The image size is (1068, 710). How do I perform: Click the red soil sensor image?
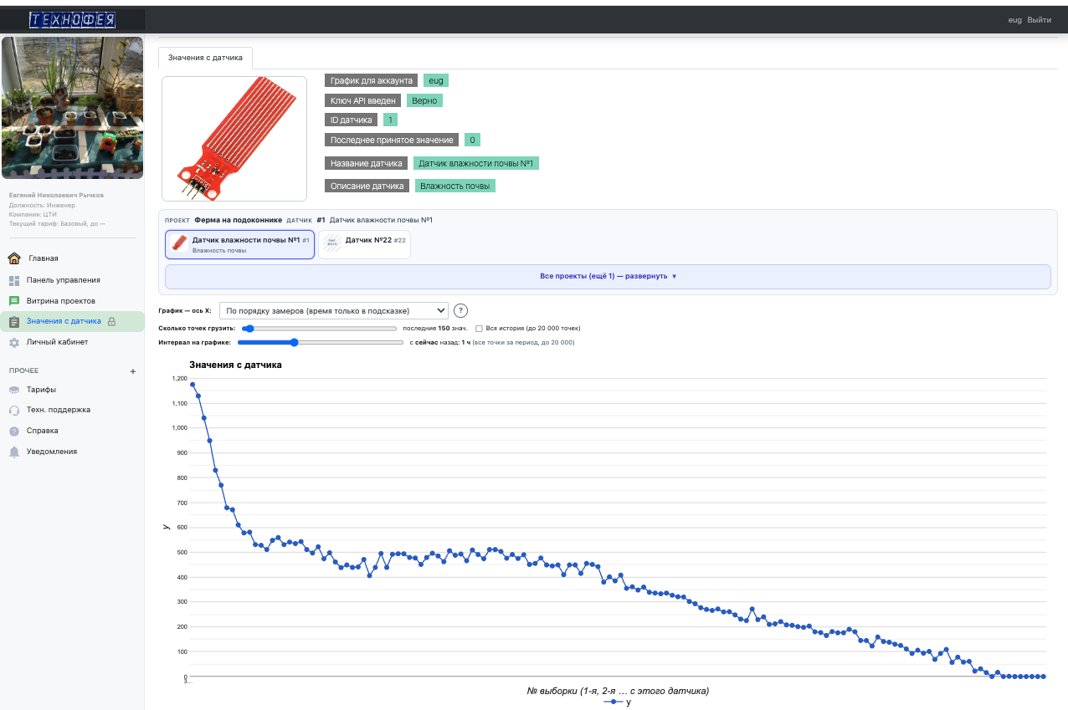click(x=234, y=139)
